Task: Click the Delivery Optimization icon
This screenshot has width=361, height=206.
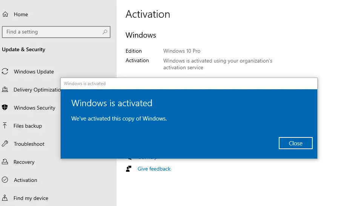Action: coord(5,89)
